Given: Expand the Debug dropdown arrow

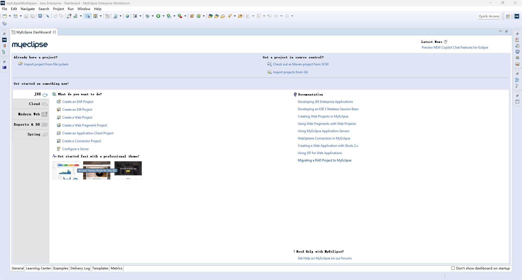Looking at the screenshot, I should point(153,16).
